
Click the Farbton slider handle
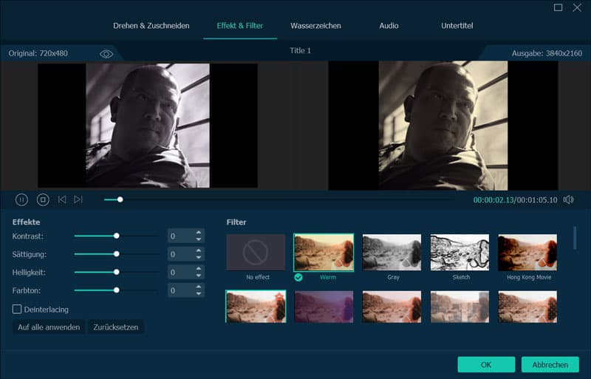click(117, 290)
